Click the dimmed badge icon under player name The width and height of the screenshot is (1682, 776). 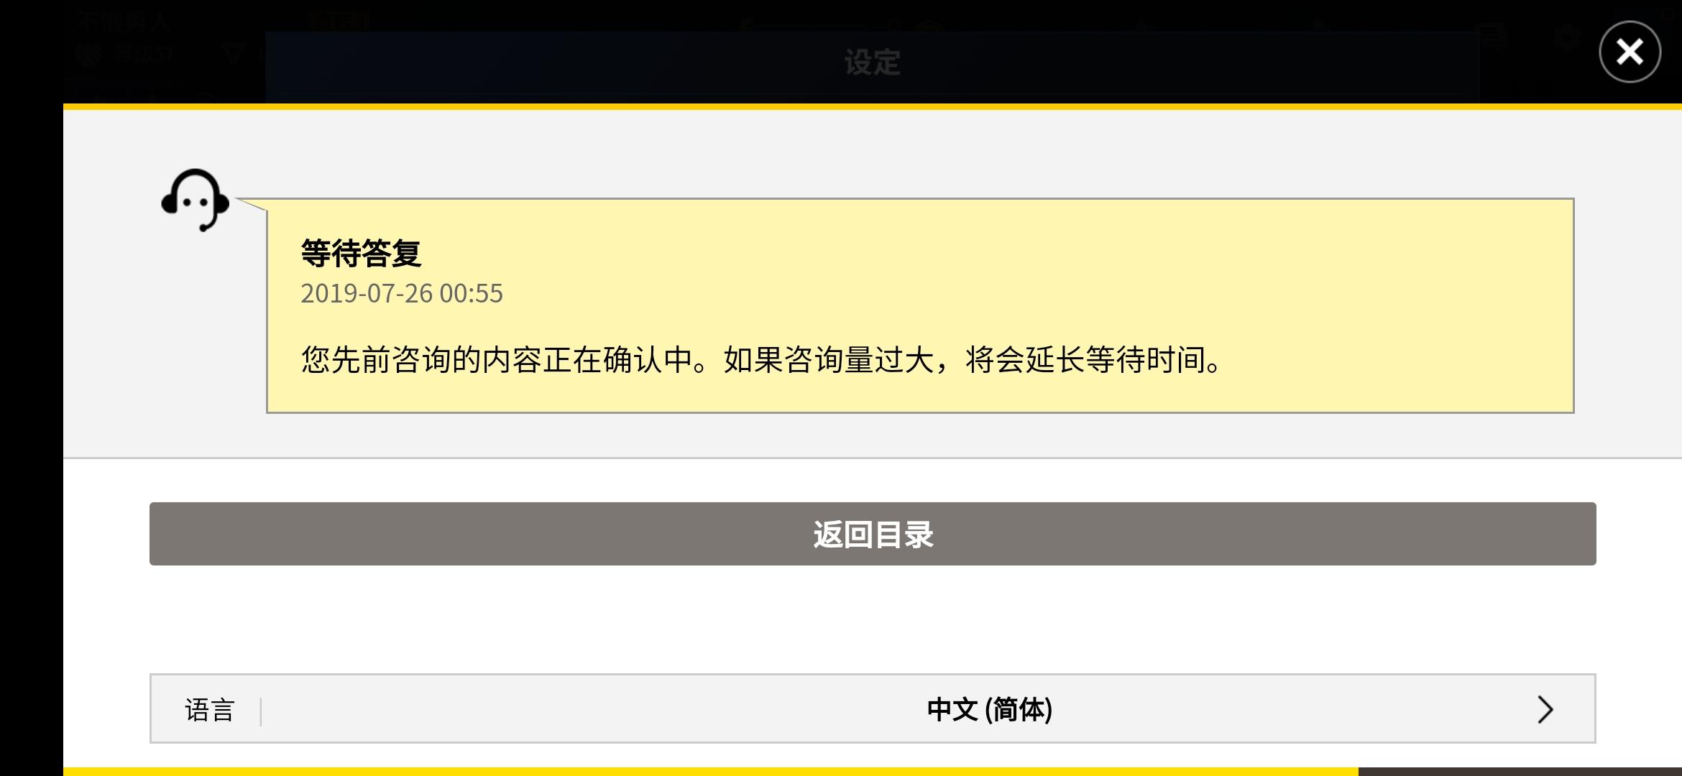tap(89, 54)
